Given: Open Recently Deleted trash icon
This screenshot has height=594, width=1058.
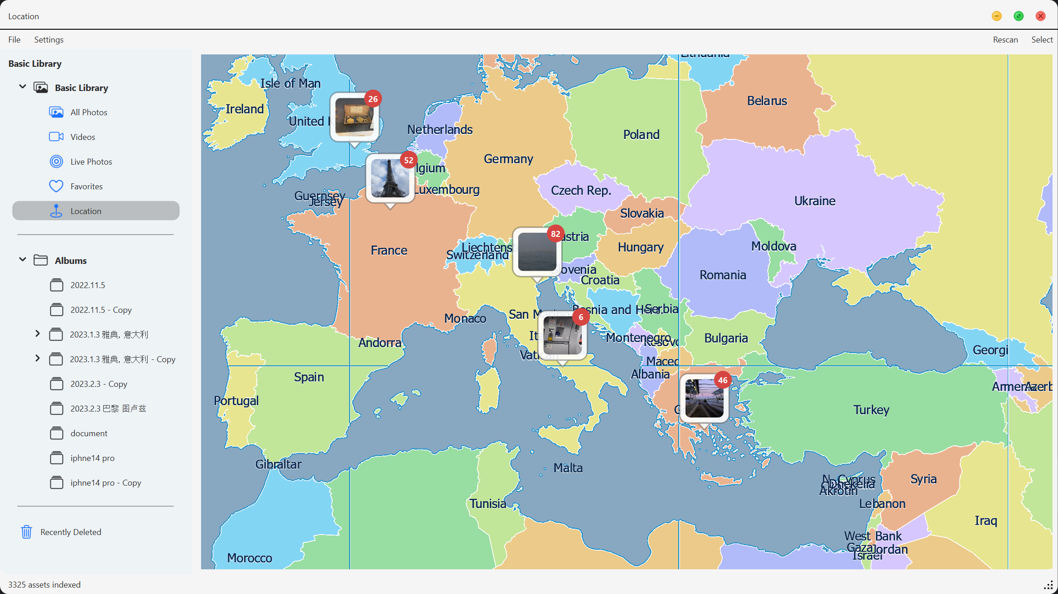Looking at the screenshot, I should pyautogui.click(x=27, y=532).
